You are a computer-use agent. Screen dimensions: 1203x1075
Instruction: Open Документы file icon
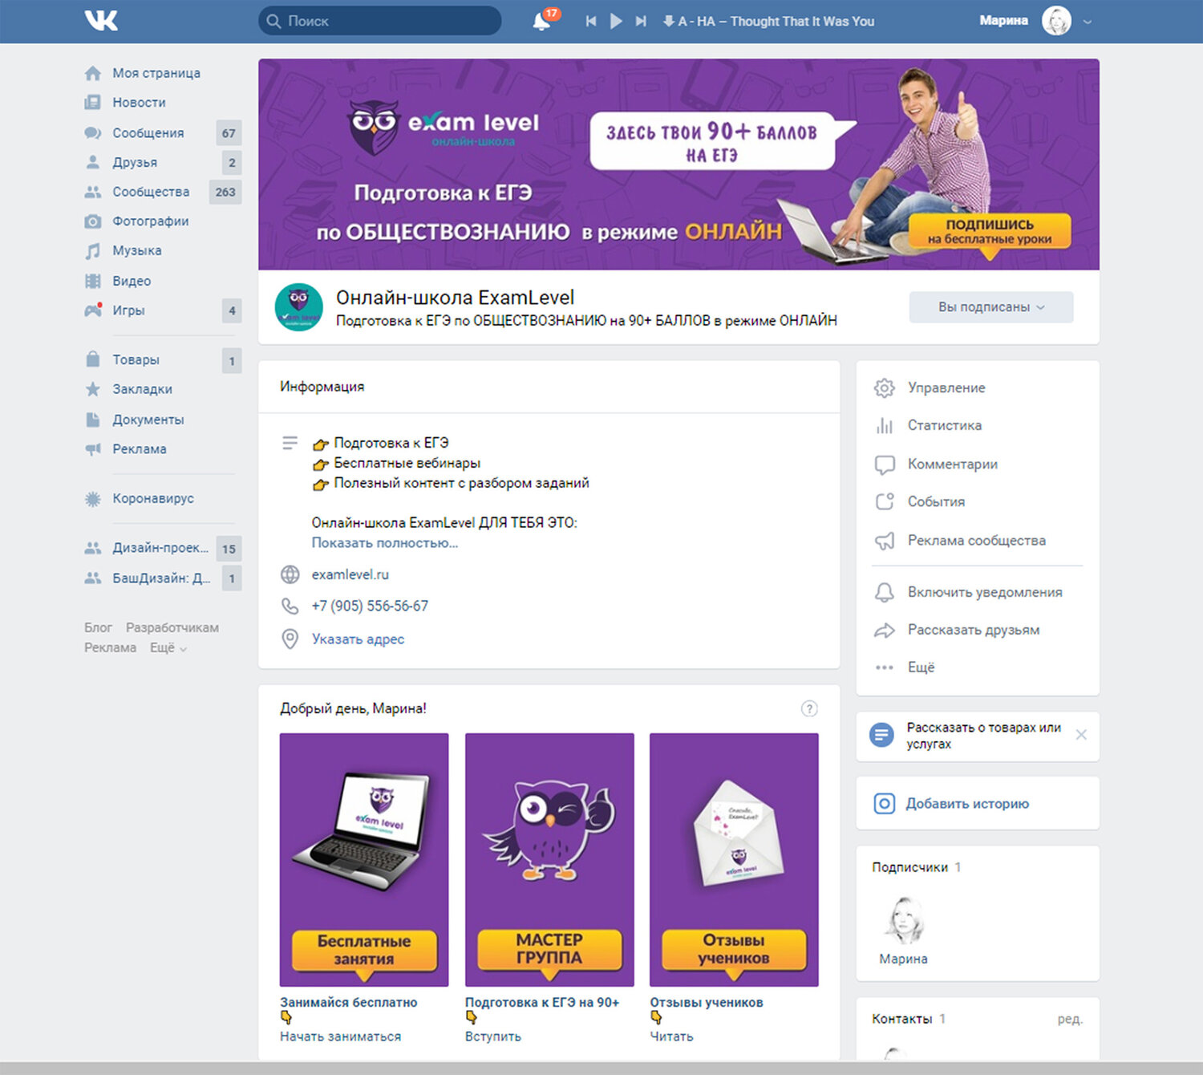pos(93,420)
